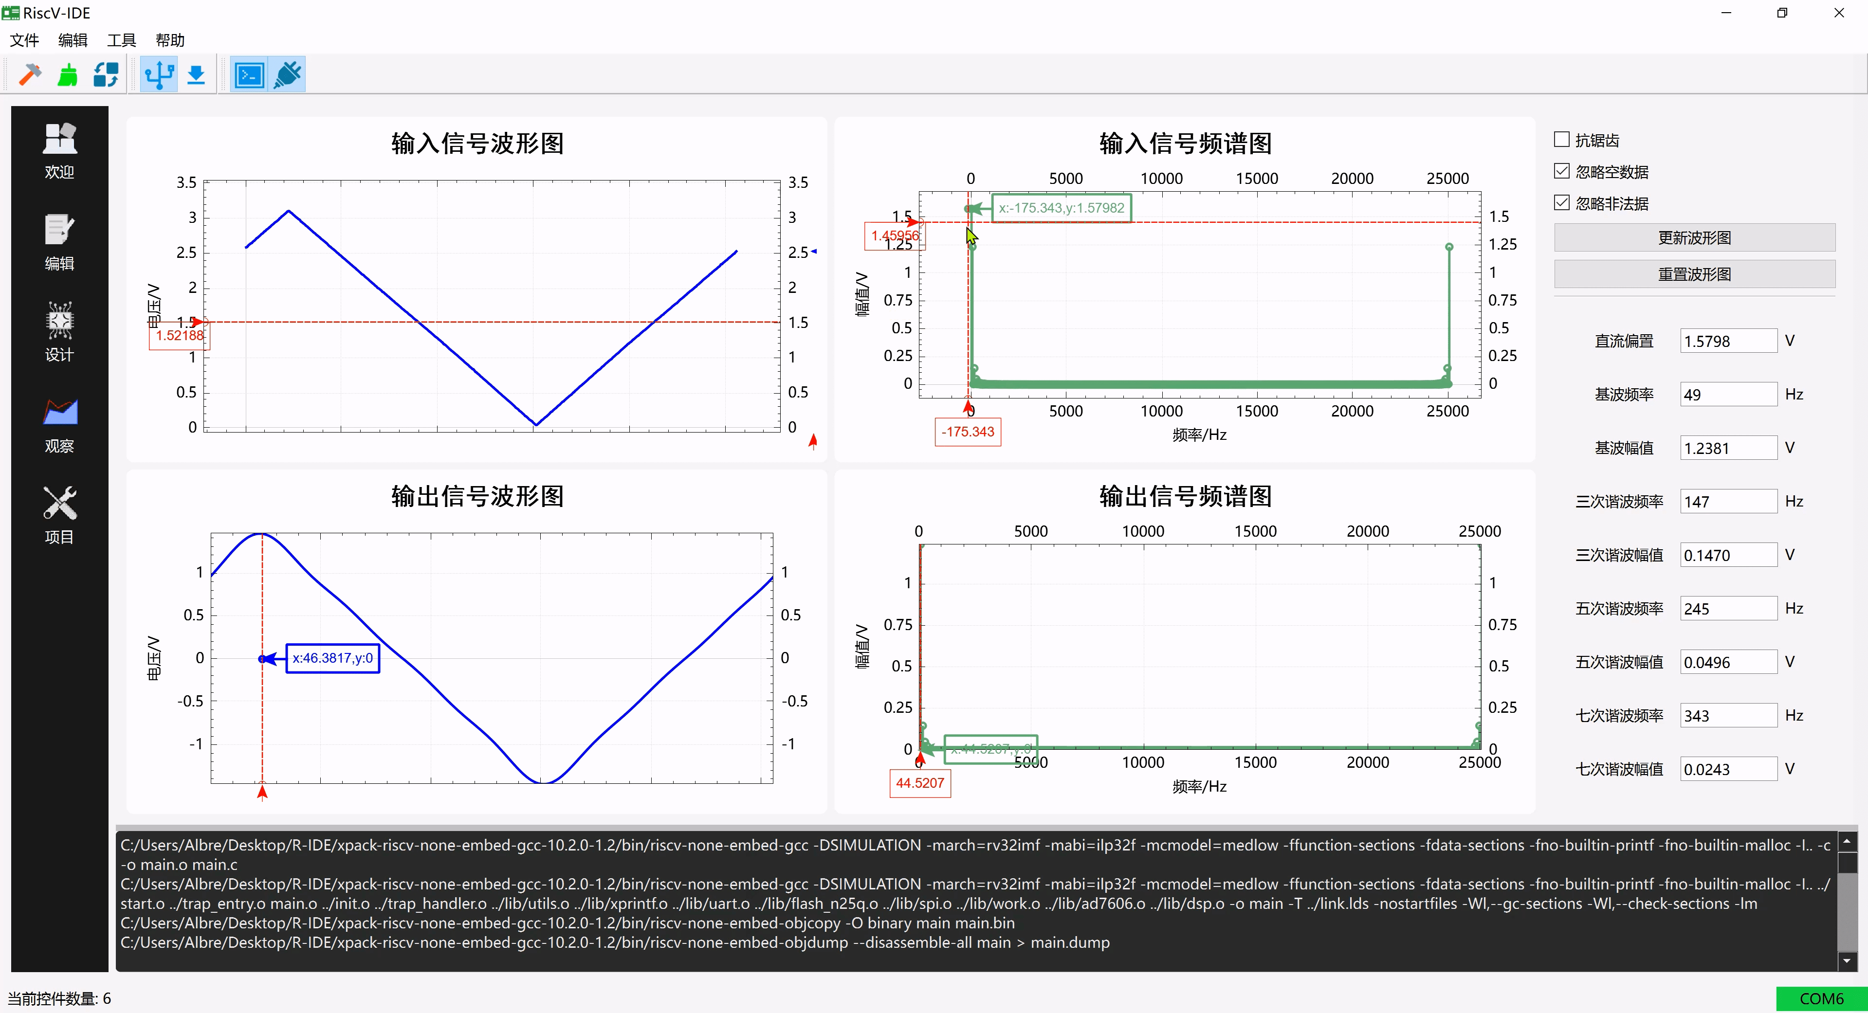1868x1013 pixels.
Task: Click the 五次谐波幅值 field showing 0.0496
Action: [x=1728, y=662]
